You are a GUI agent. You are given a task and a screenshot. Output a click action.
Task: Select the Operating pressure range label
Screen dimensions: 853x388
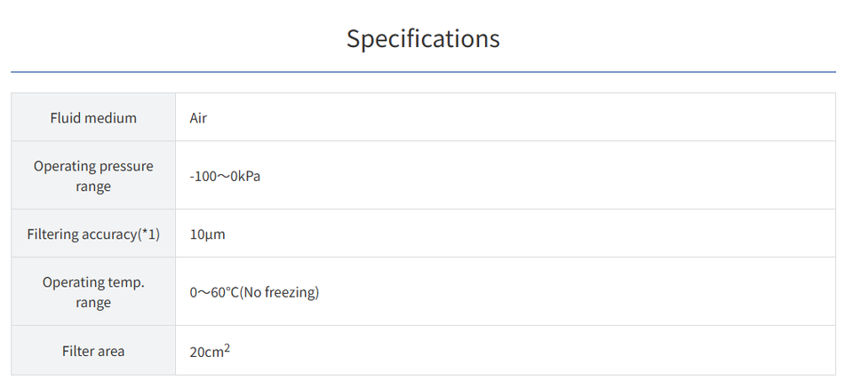(93, 176)
